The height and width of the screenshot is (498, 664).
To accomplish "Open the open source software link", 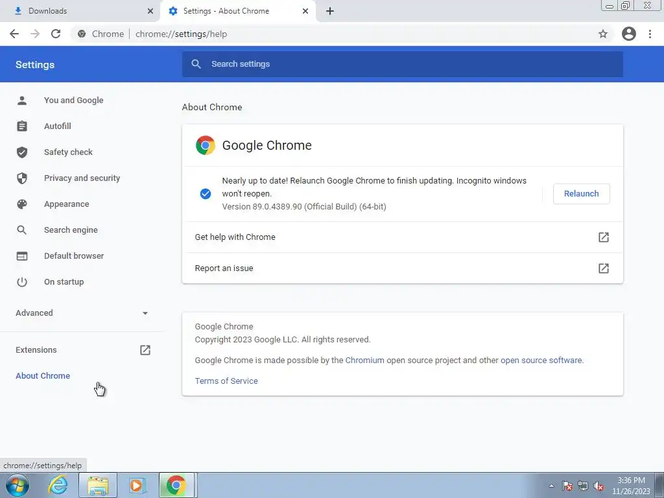I will [x=541, y=361].
